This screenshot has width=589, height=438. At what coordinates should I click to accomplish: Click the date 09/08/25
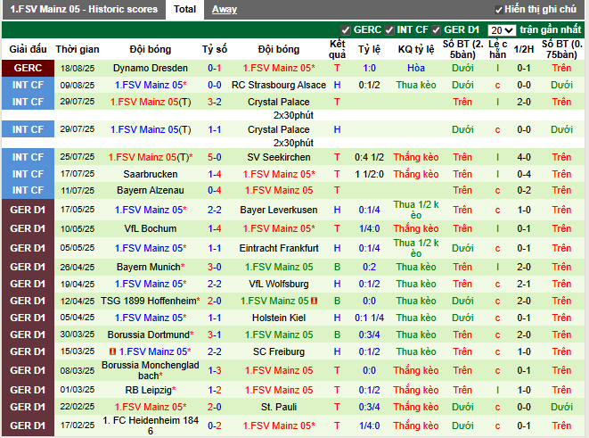point(78,85)
